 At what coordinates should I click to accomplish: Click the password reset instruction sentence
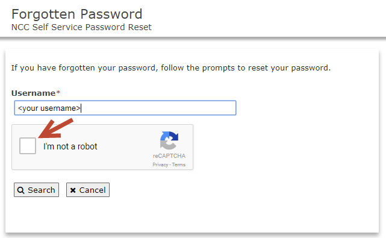coord(171,67)
